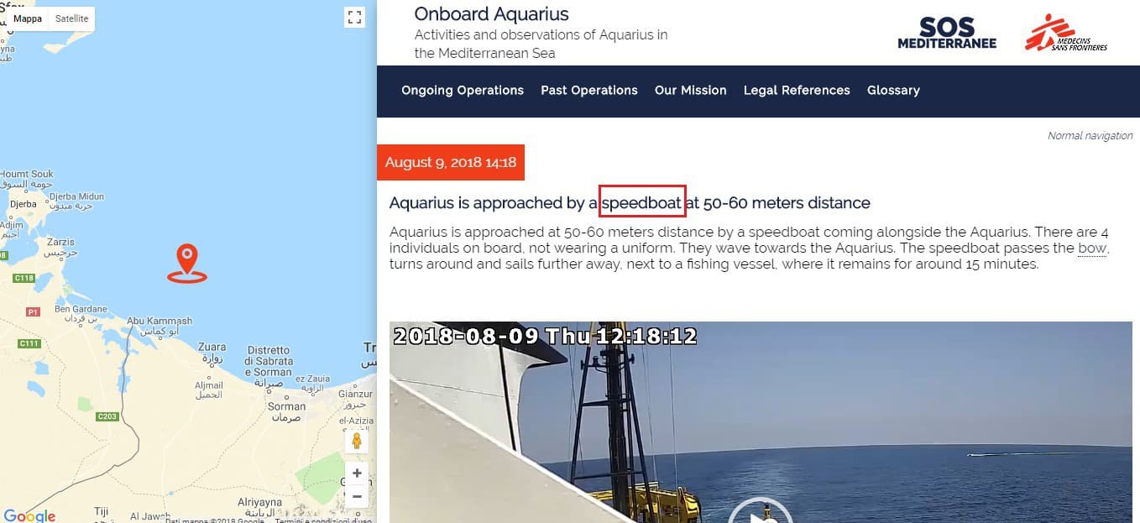Toggle fullscreen map view icon

tap(354, 18)
